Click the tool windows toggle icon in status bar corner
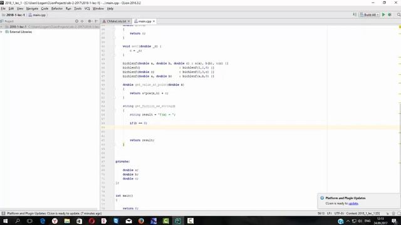 [x=3, y=213]
